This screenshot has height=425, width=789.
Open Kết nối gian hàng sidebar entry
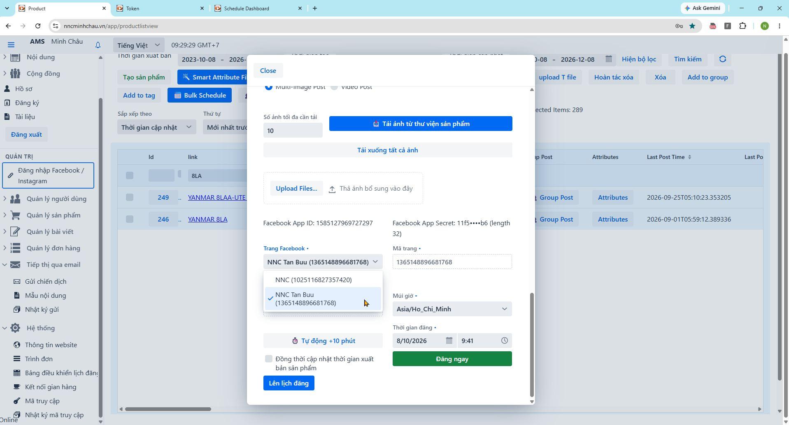[50, 387]
